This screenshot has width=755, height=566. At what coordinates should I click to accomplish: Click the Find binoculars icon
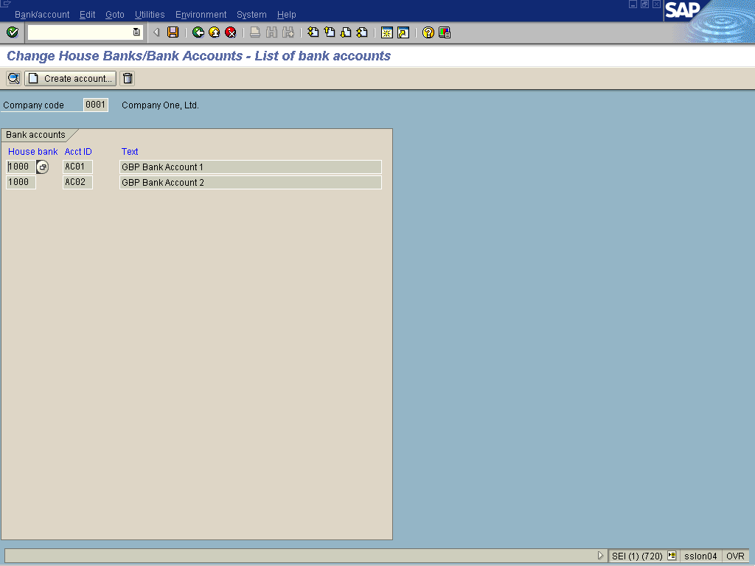point(271,32)
